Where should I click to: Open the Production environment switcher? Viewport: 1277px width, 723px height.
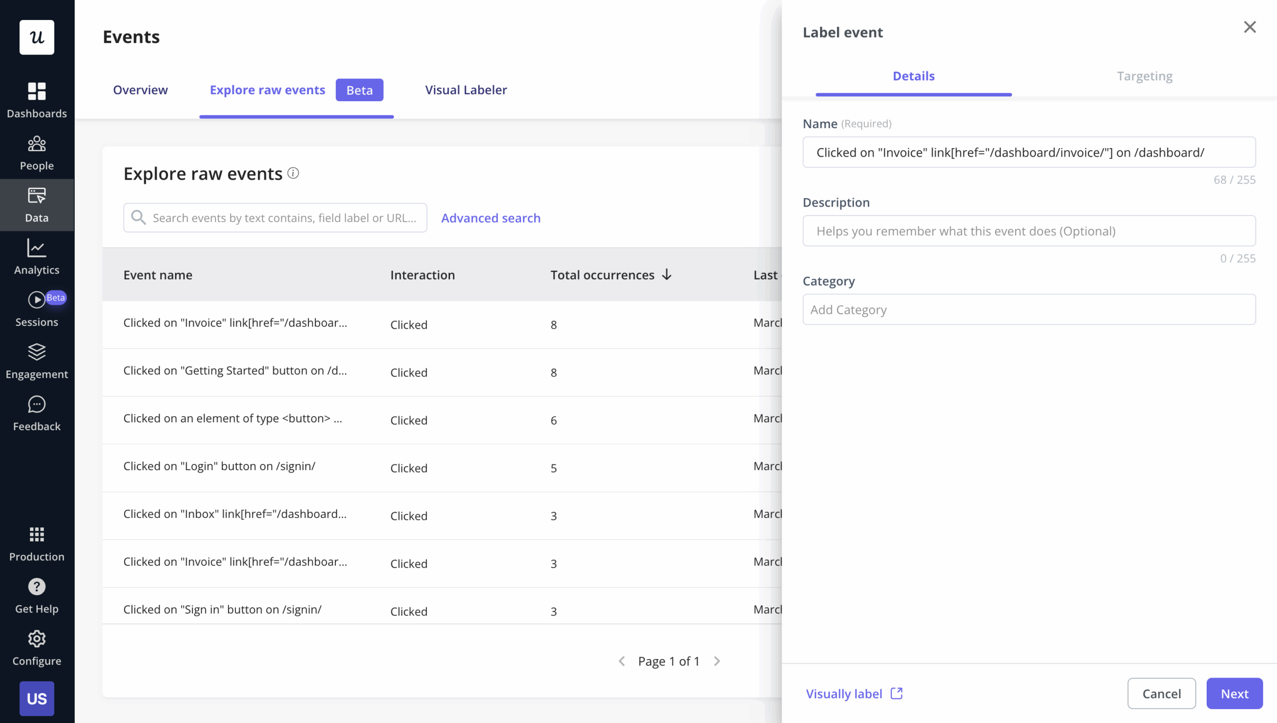[36, 535]
